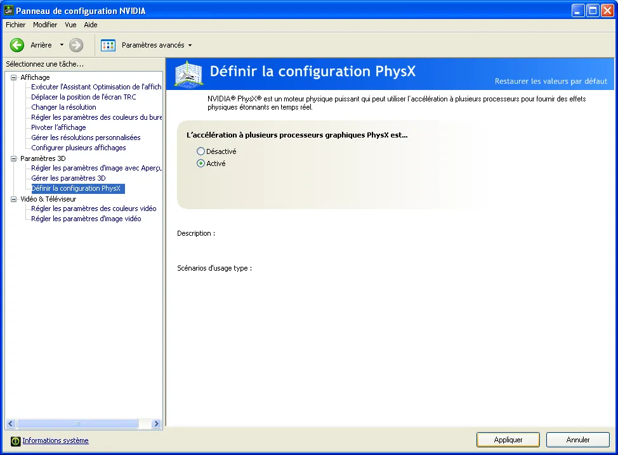Collapse the Vidéo & Téléviseur tree node
The width and height of the screenshot is (618, 455).
(x=14, y=199)
